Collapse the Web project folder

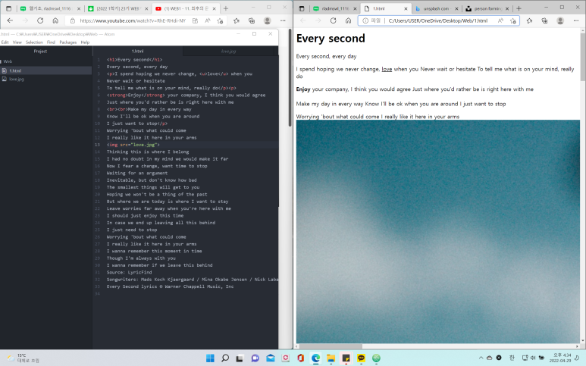pyautogui.click(x=7, y=61)
